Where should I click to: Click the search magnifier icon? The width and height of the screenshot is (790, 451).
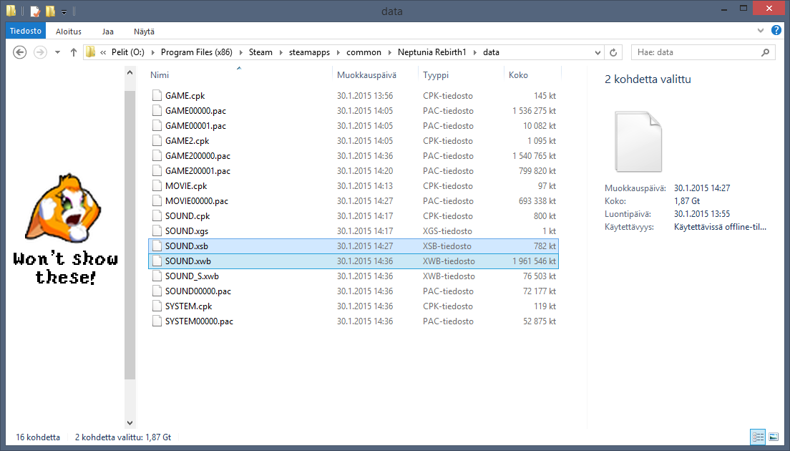click(766, 52)
